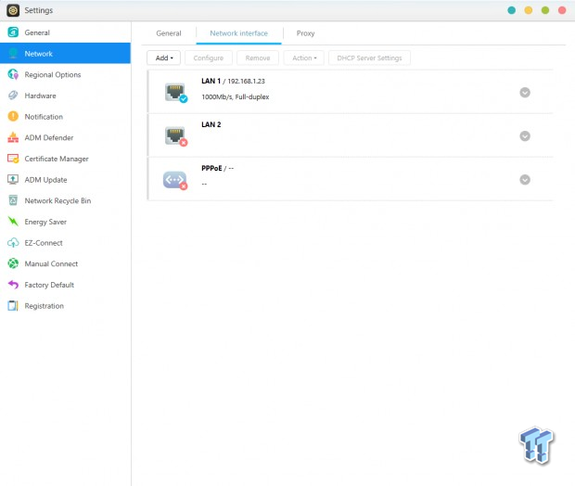This screenshot has height=486, width=575.
Task: Select the Network sidebar entry
Action: [x=65, y=54]
